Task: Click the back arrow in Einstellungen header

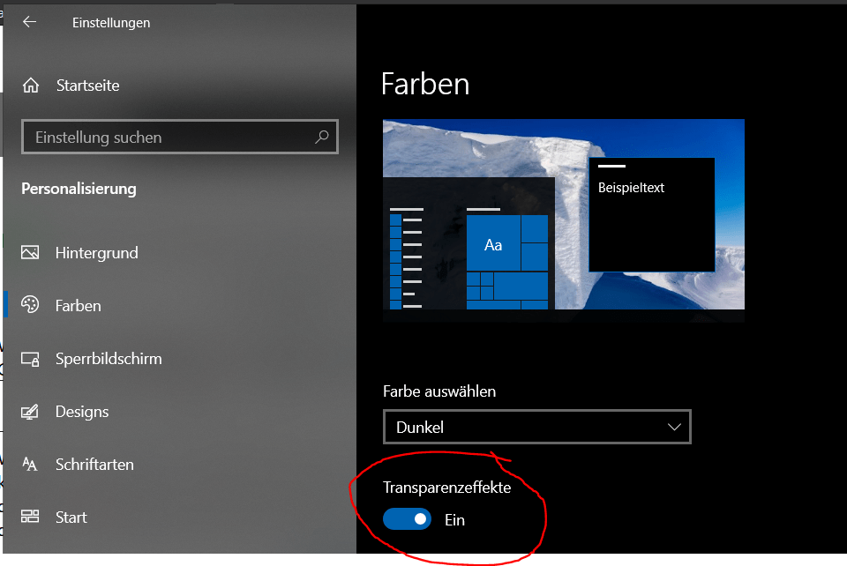Action: [x=30, y=22]
